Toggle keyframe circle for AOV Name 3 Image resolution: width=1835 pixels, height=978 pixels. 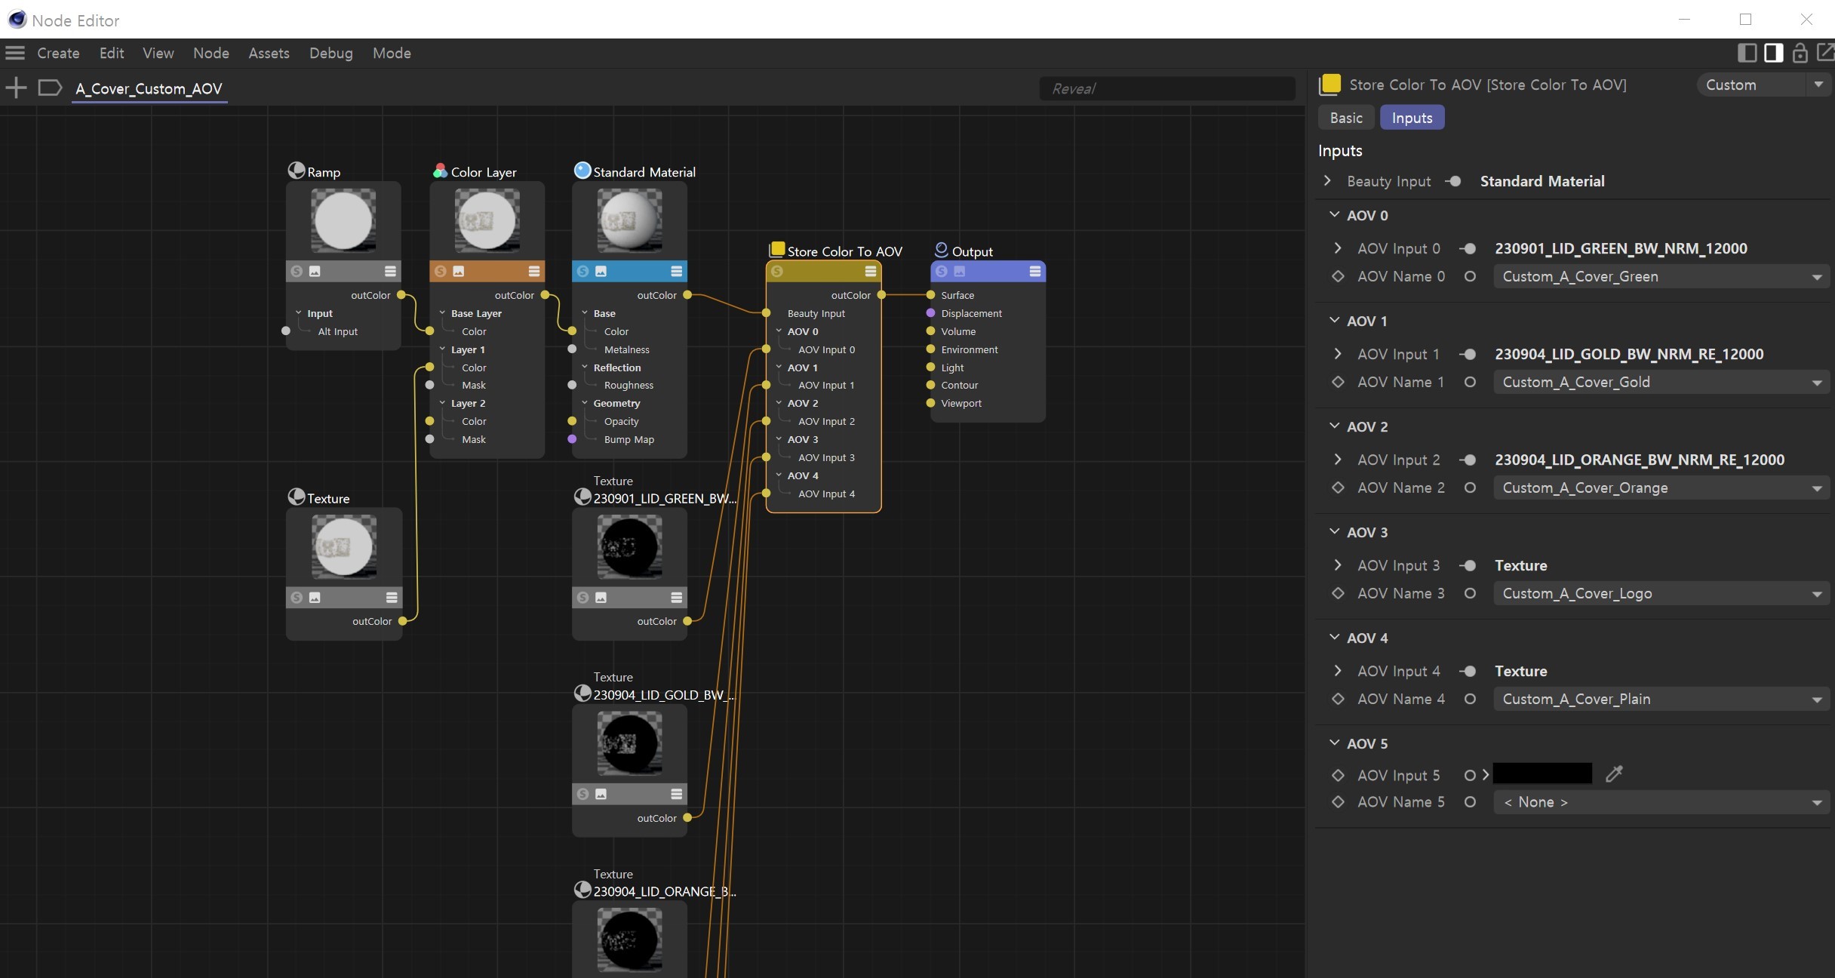[1470, 593]
